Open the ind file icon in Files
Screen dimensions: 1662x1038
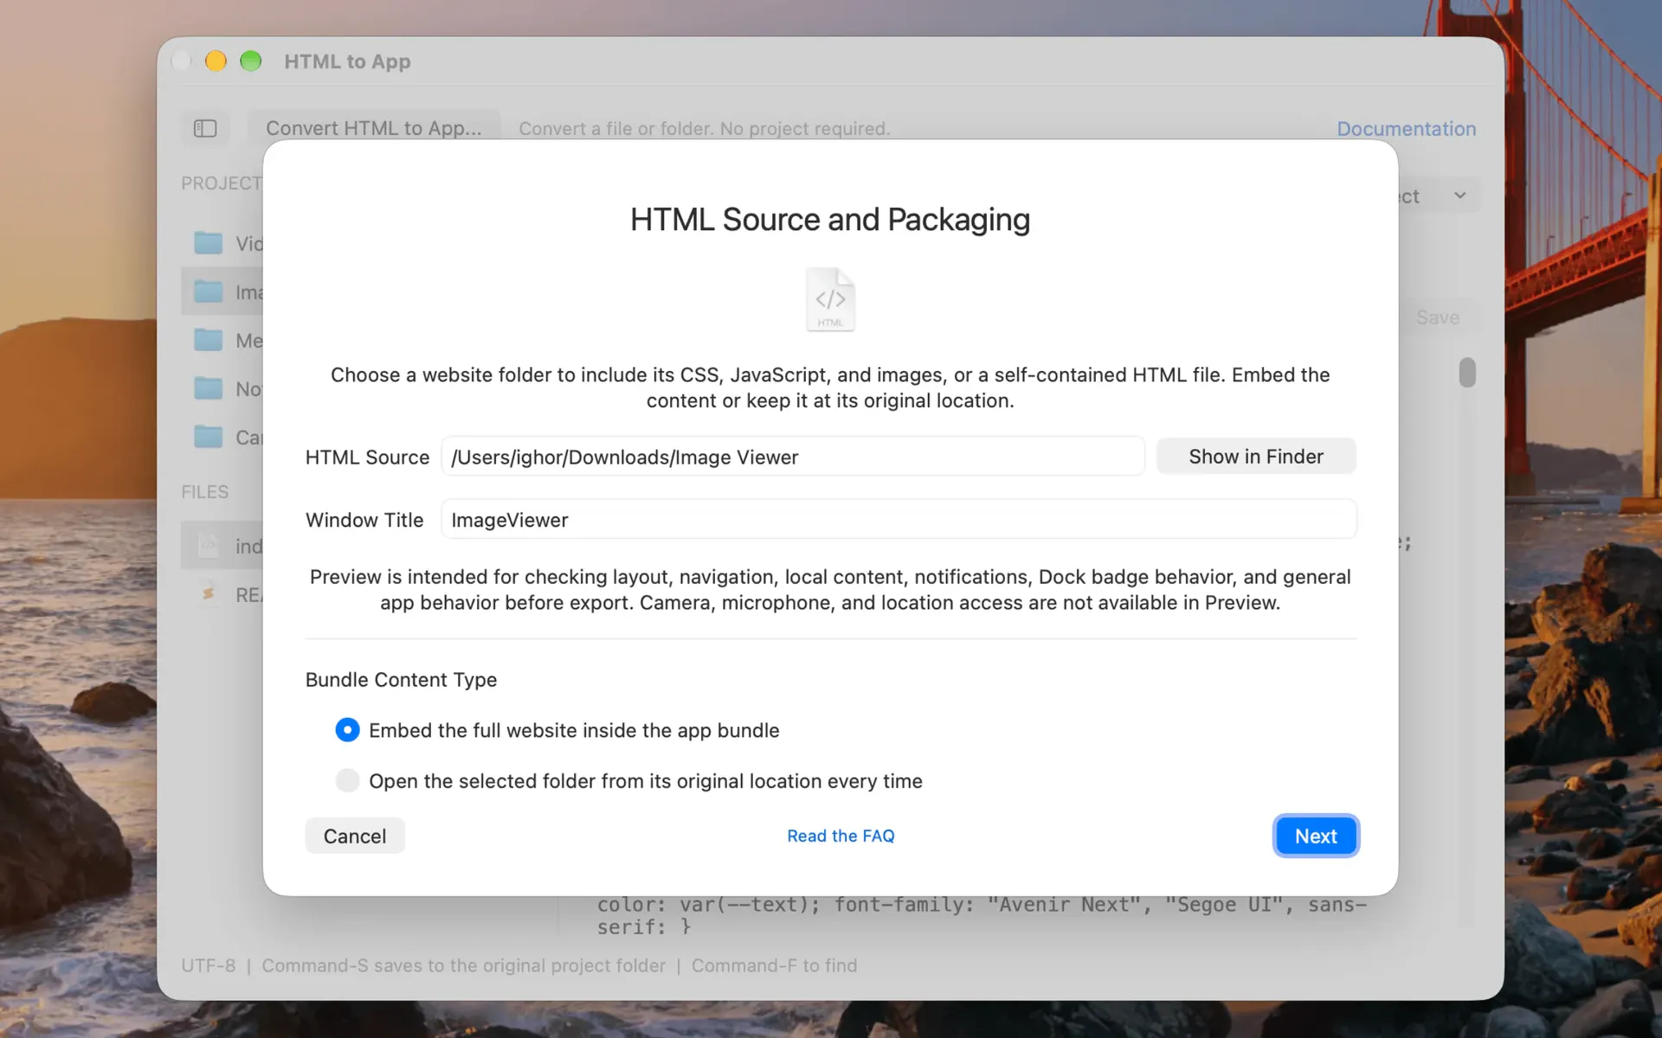click(208, 546)
